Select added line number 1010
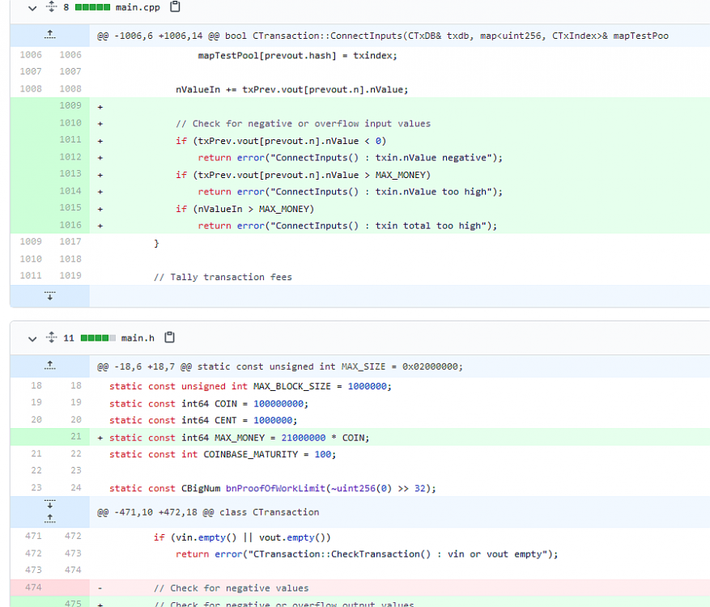The width and height of the screenshot is (710, 607). pyautogui.click(x=70, y=123)
